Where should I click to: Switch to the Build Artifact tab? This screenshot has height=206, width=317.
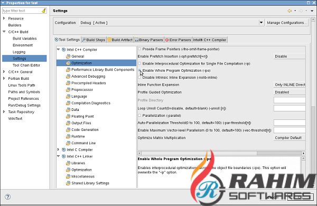coord(120,40)
